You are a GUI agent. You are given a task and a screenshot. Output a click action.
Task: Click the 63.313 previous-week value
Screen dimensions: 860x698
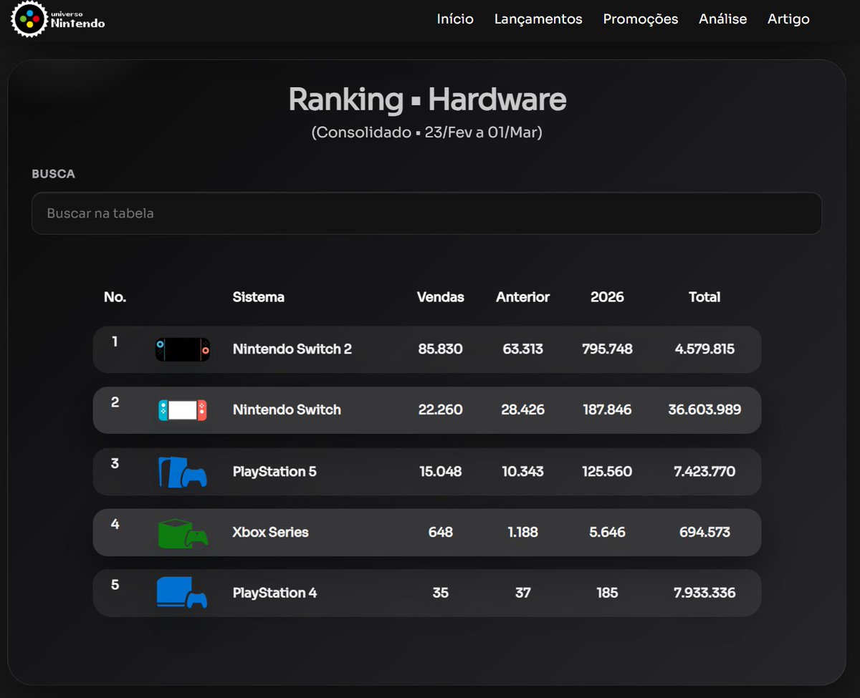click(x=523, y=349)
